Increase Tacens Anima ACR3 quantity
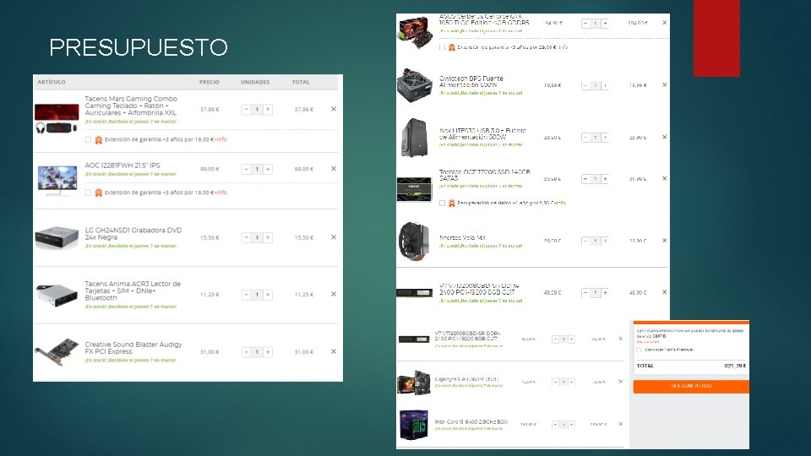Screen dimensions: 811x456 pyautogui.click(x=268, y=295)
